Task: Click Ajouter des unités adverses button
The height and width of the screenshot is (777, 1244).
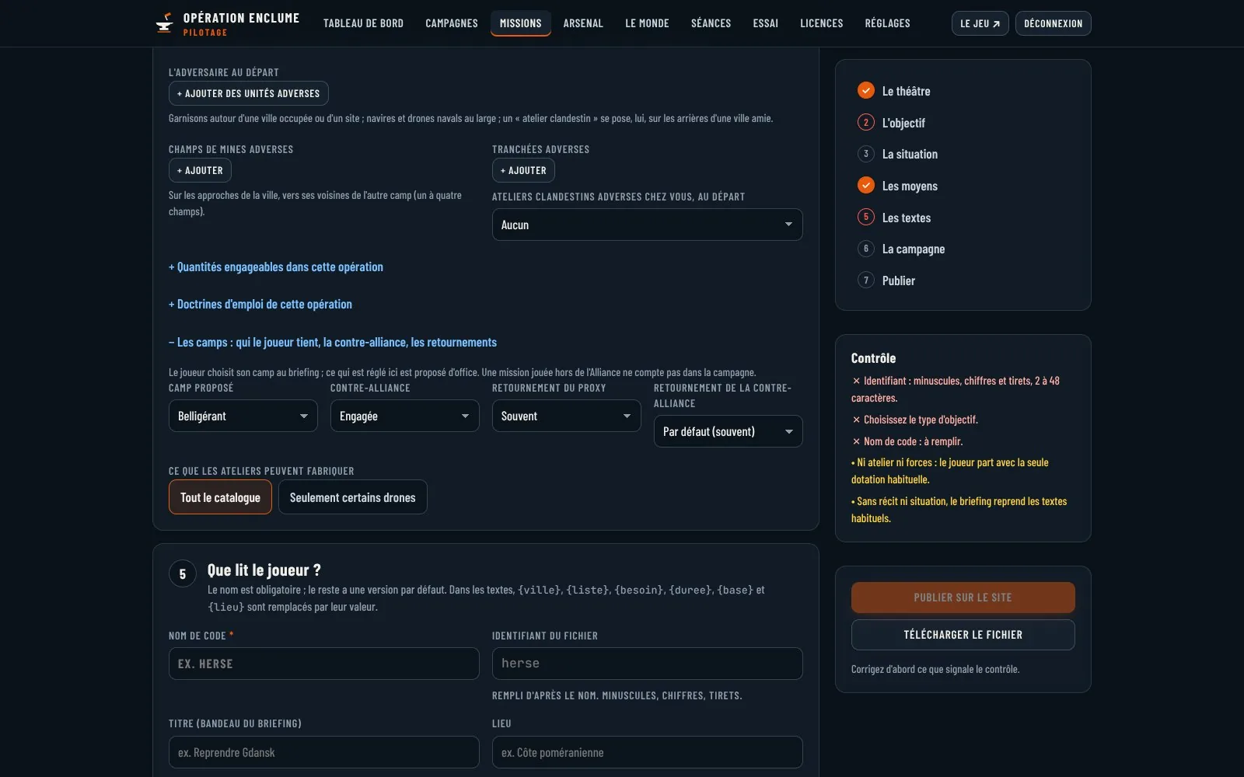Action: coord(249,93)
